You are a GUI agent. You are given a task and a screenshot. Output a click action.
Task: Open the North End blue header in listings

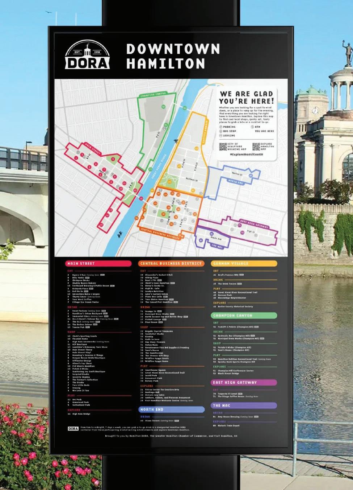[171, 409]
